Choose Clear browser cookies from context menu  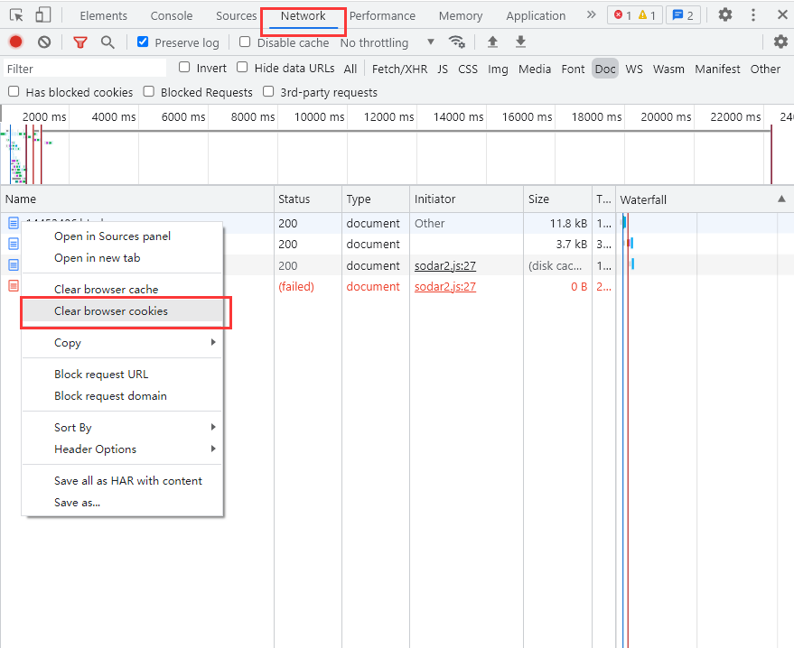click(x=111, y=311)
